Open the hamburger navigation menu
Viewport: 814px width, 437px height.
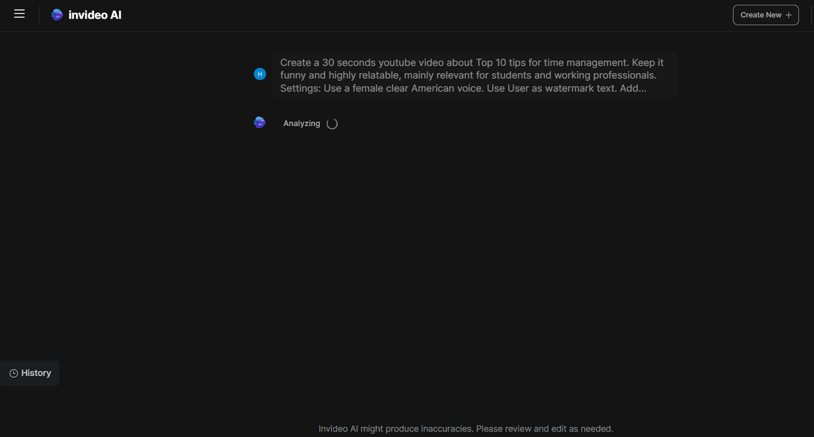pyautogui.click(x=19, y=13)
